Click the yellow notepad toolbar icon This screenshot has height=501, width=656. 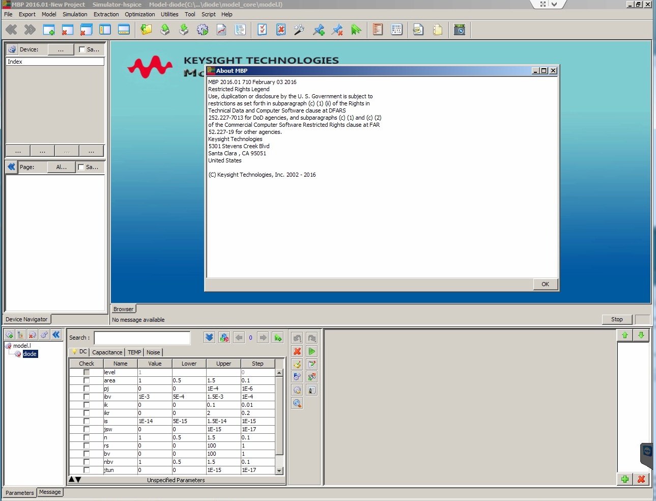point(437,30)
